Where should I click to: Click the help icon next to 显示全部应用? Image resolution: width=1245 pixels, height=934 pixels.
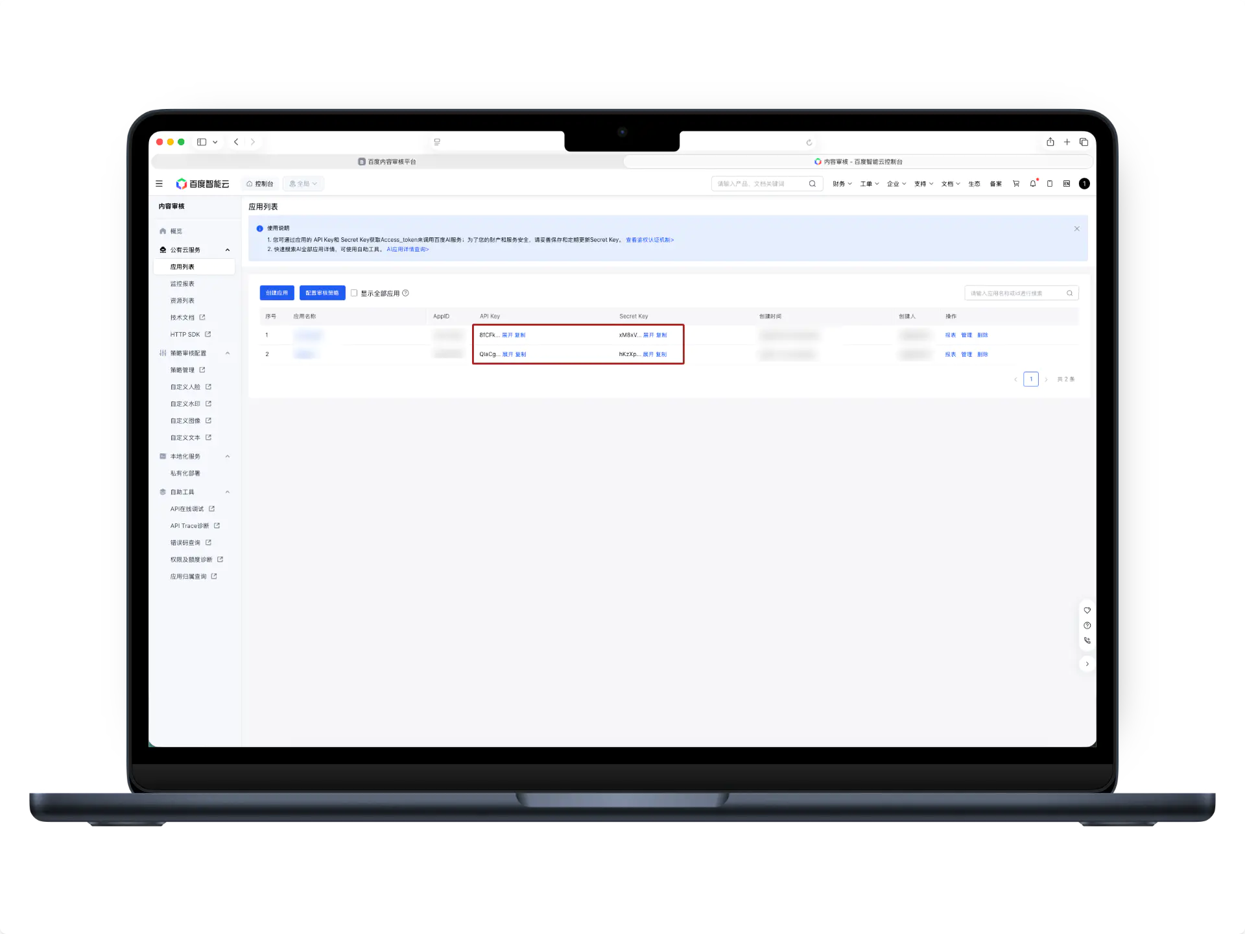tap(405, 293)
